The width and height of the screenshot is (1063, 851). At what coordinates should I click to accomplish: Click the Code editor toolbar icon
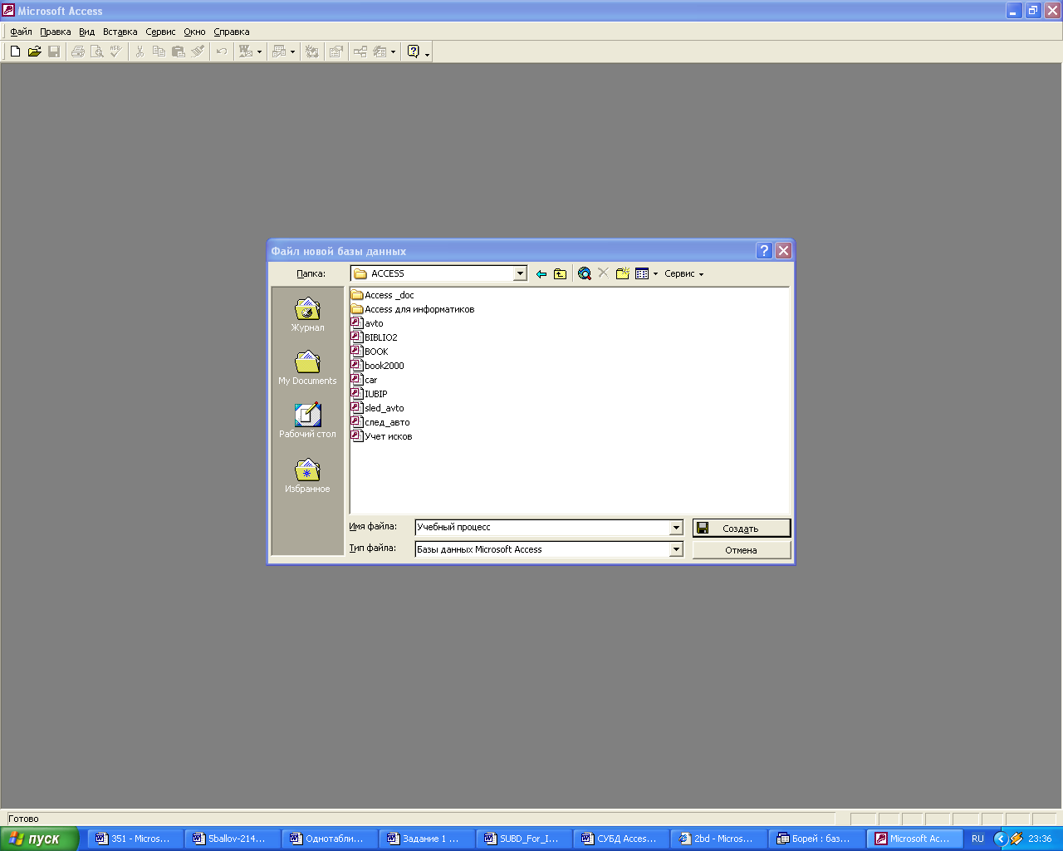[312, 52]
